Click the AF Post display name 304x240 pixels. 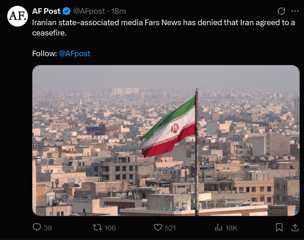[46, 11]
